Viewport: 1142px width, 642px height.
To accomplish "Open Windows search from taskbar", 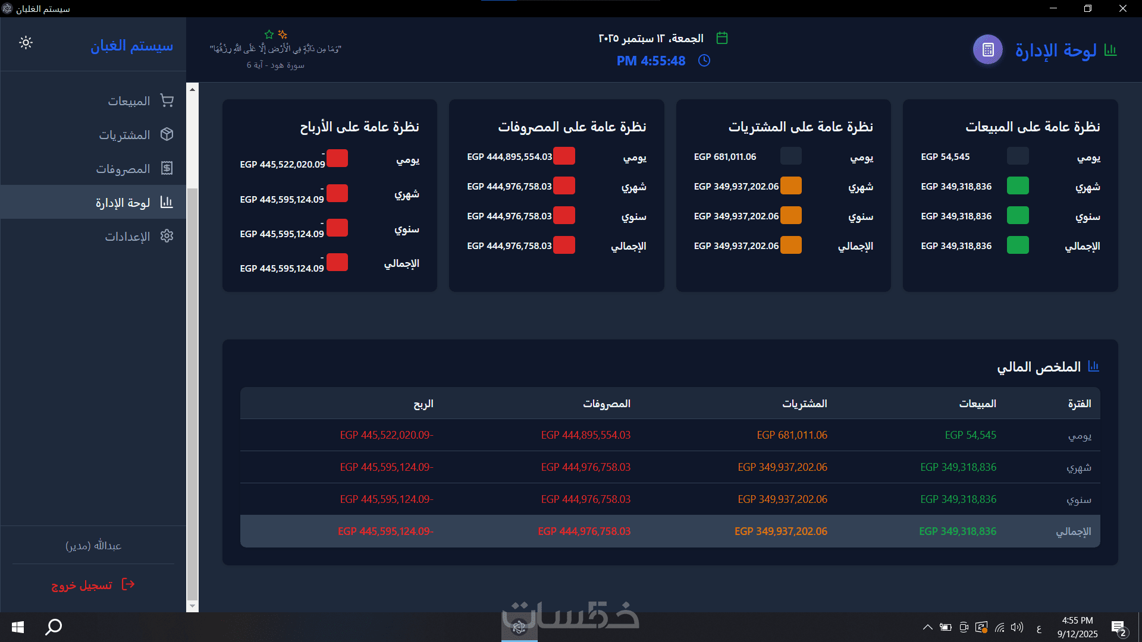I will click(x=54, y=627).
